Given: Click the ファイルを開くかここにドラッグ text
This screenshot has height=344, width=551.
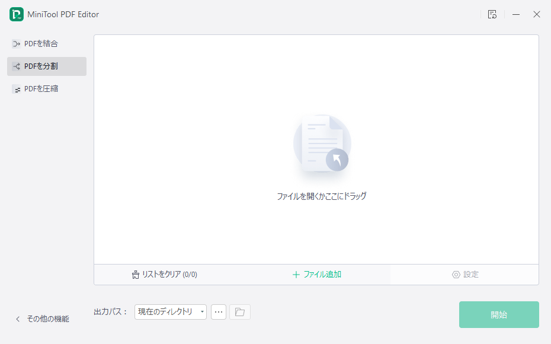Looking at the screenshot, I should 322,196.
